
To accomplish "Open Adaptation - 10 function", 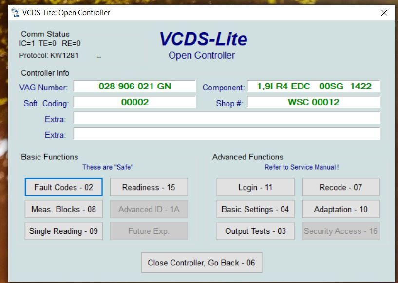I will click(341, 209).
